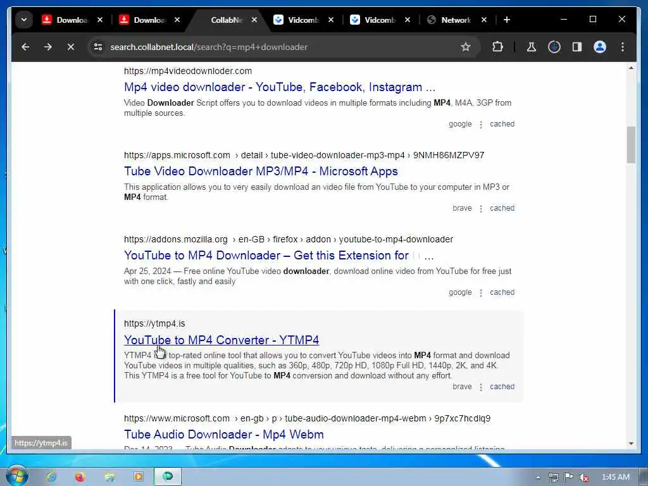The image size is (648, 486).
Task: Click the browser back arrow
Action: [x=25, y=47]
